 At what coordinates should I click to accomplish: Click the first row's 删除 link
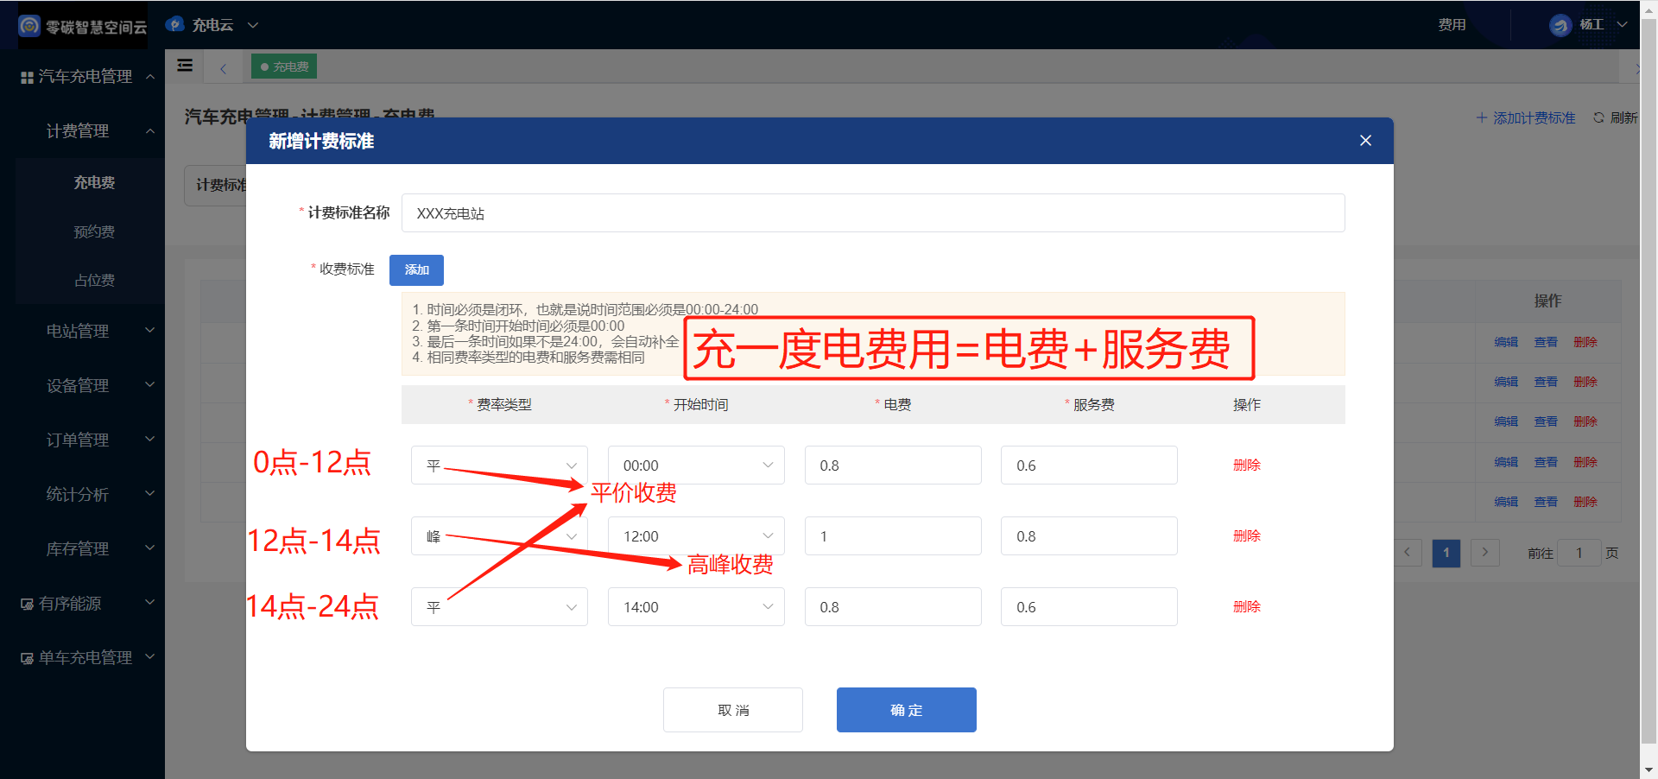pyautogui.click(x=1585, y=342)
